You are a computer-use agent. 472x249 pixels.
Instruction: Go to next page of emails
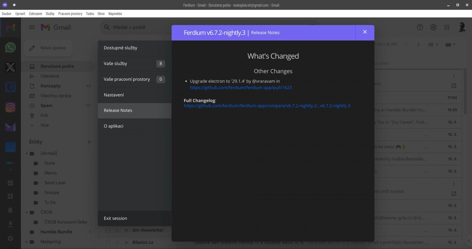pyautogui.click(x=418, y=44)
